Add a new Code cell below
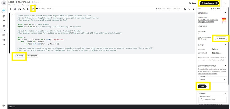230x109 pixels. click(x=20, y=56)
